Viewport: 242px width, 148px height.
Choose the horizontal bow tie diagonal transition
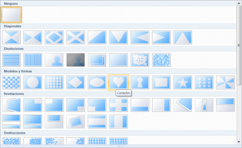coord(33,37)
